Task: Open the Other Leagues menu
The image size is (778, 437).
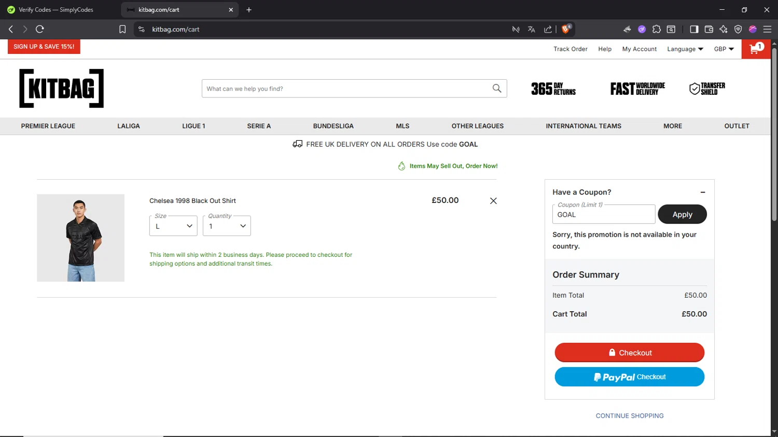Action: click(x=478, y=126)
